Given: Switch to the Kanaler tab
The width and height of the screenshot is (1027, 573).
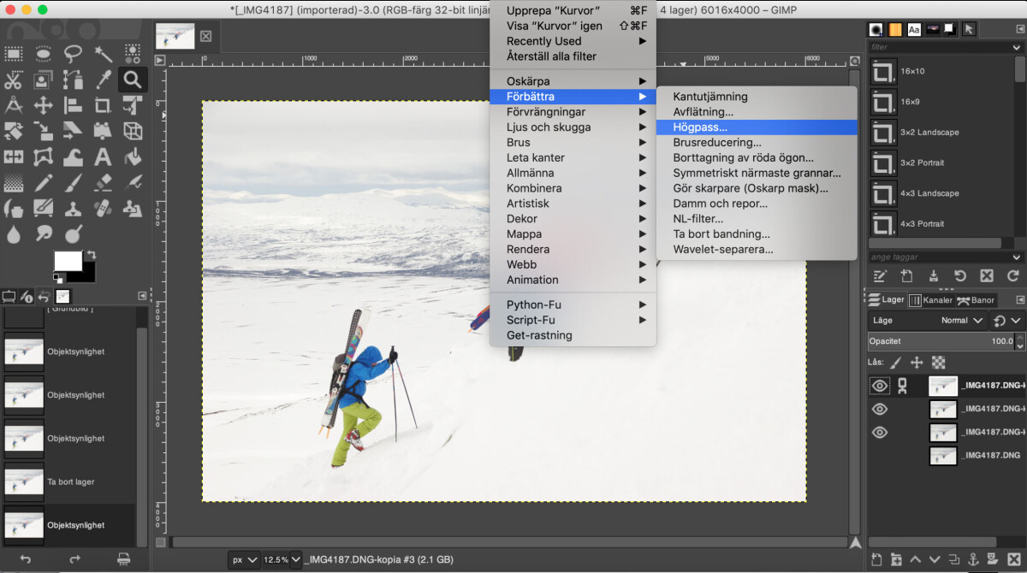Looking at the screenshot, I should (x=930, y=300).
